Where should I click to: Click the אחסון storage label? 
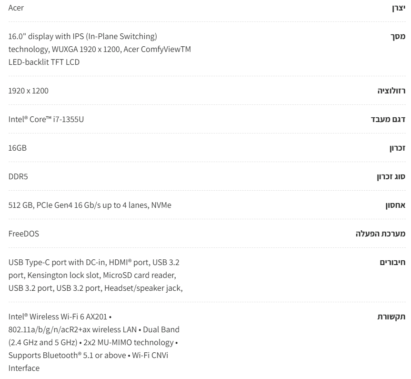click(x=395, y=205)
